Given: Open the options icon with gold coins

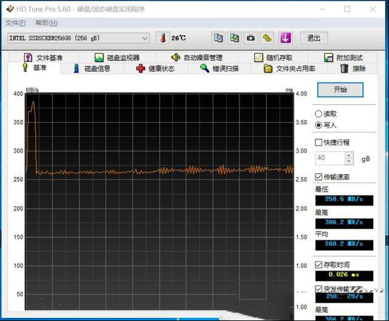Looking at the screenshot, I should (267, 38).
